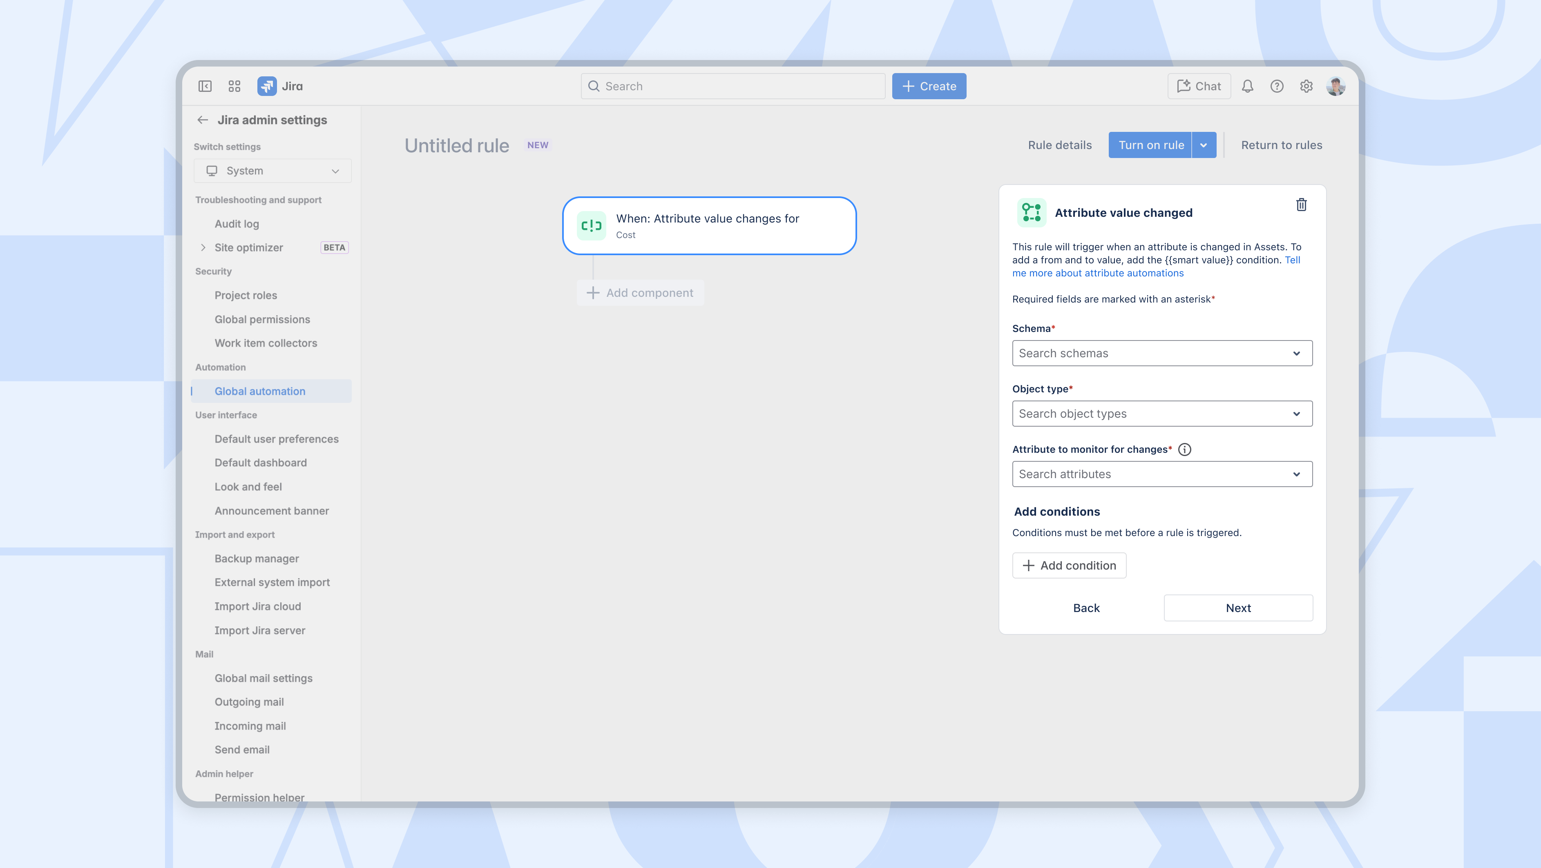Open the help question mark icon
1541x868 pixels.
[1277, 85]
